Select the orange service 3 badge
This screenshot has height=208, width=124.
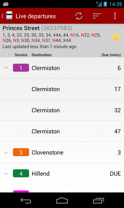point(21,152)
